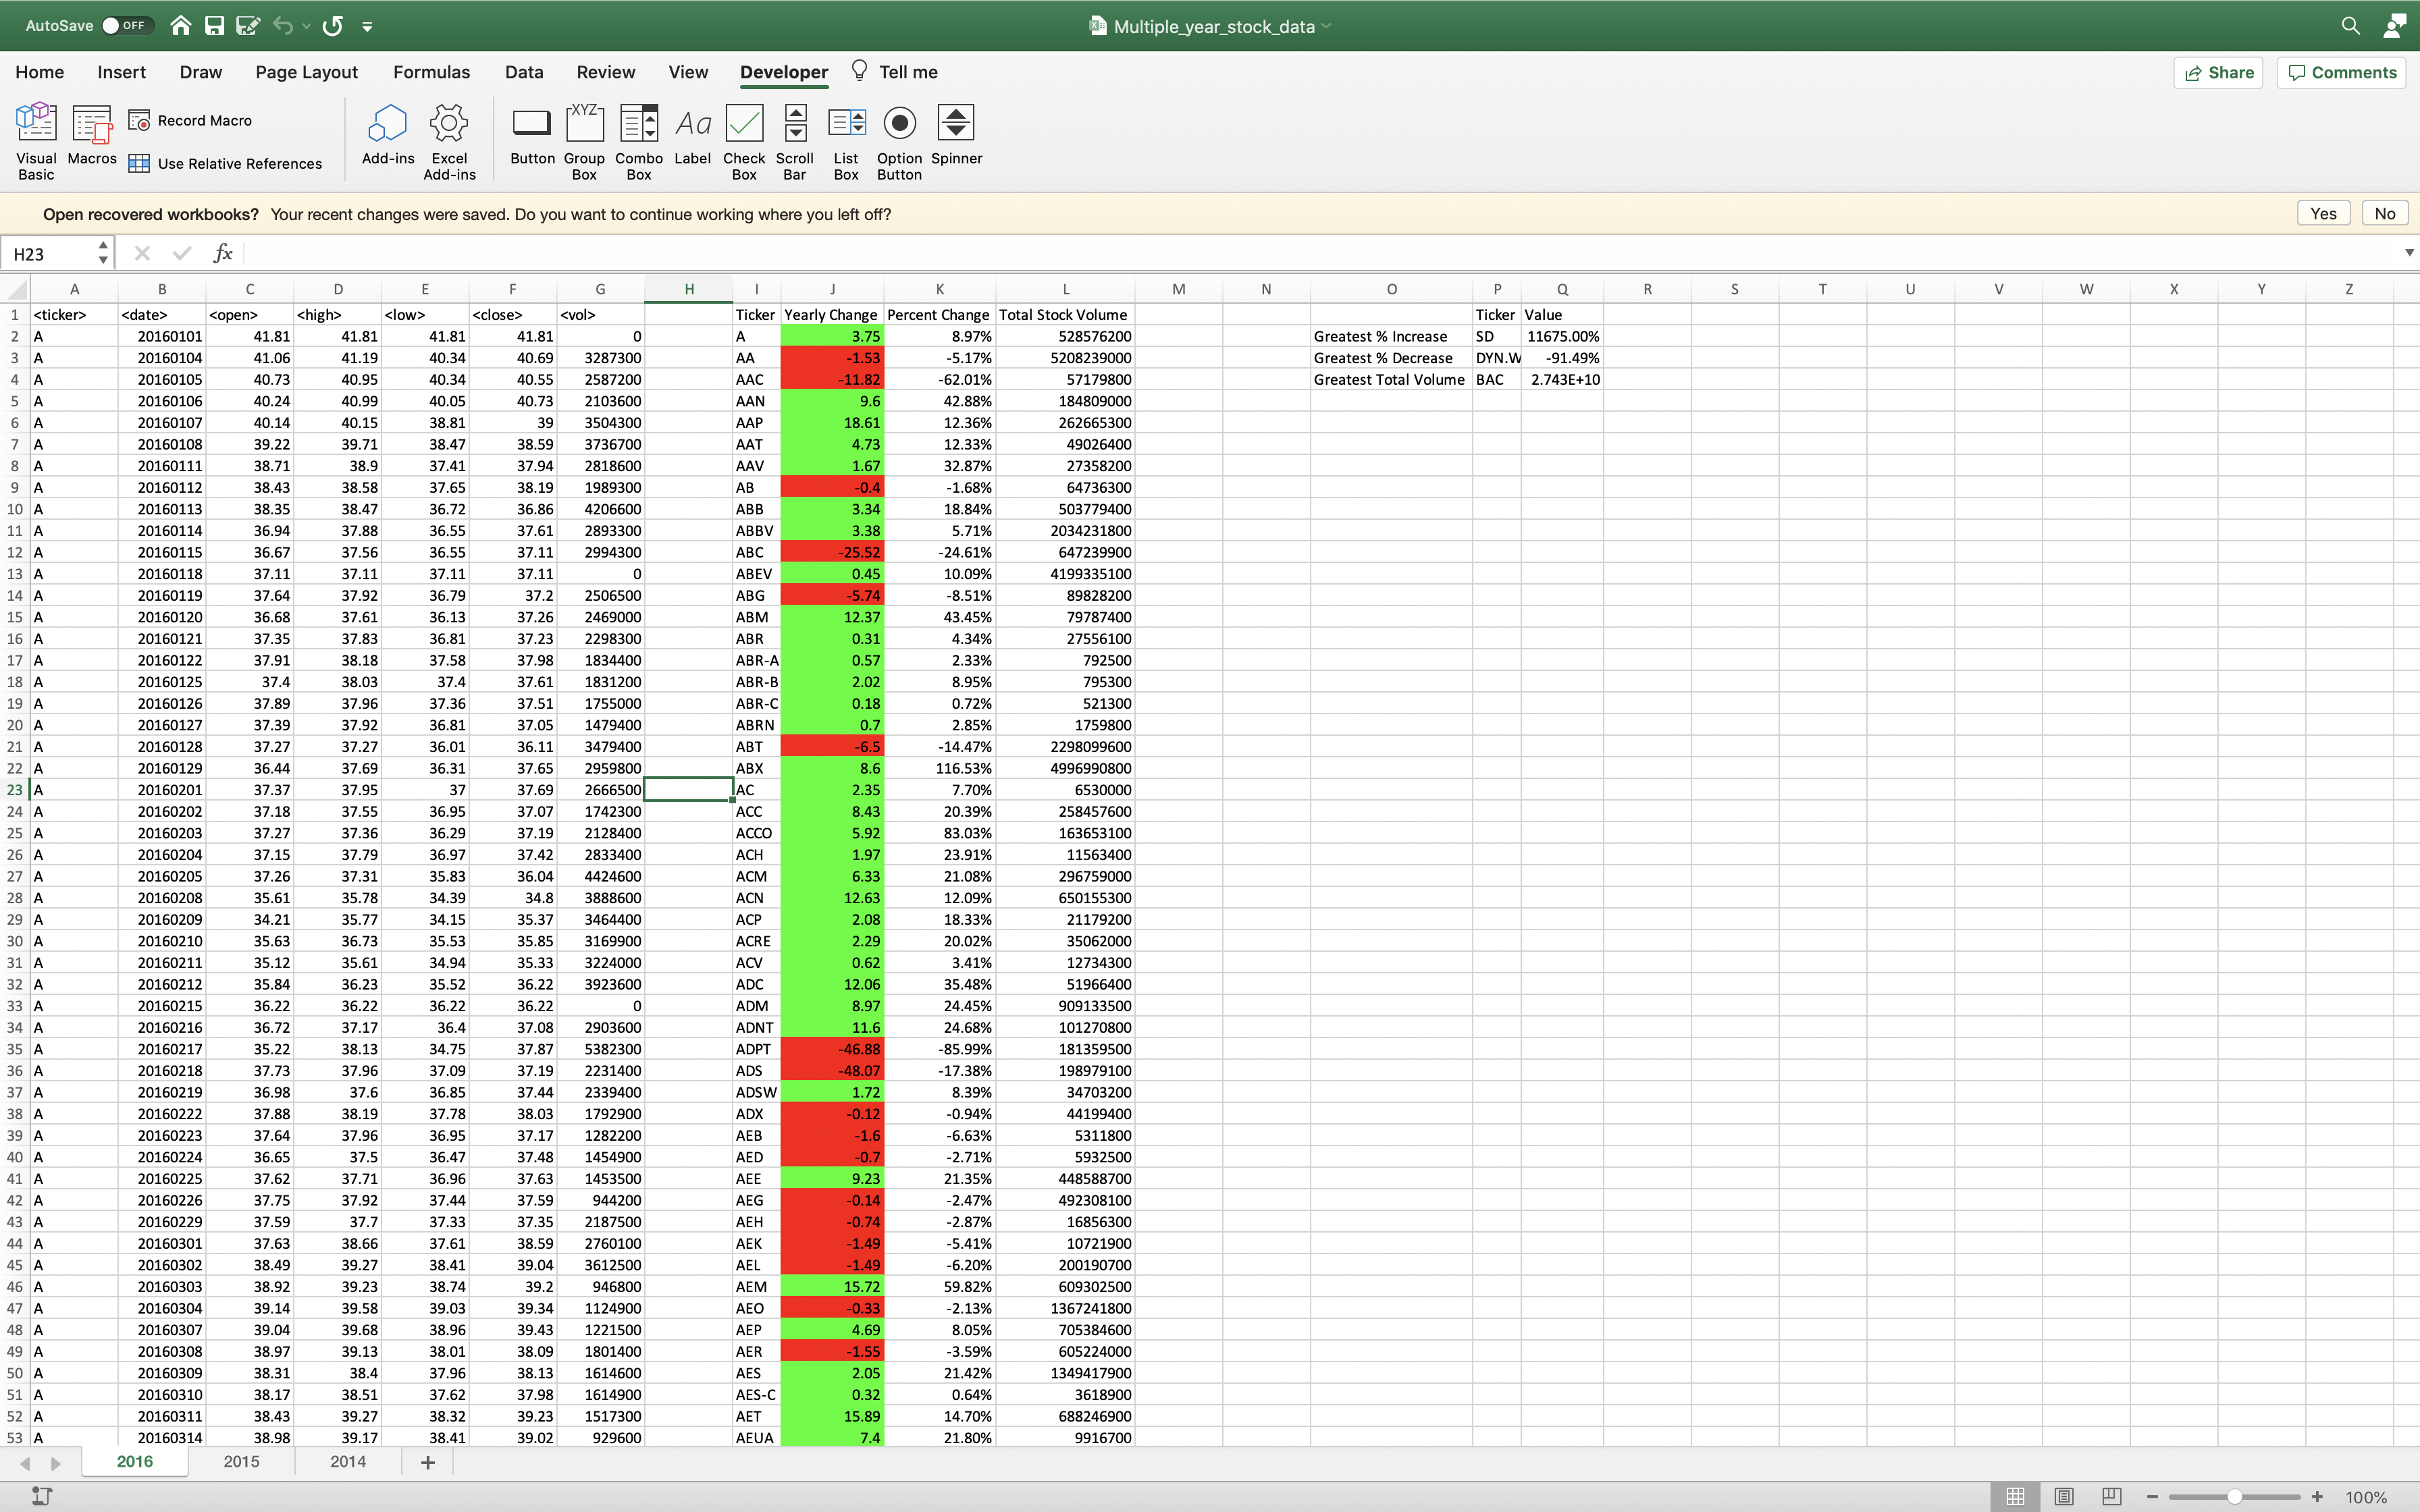Add a new sheet with plus button

pos(428,1463)
